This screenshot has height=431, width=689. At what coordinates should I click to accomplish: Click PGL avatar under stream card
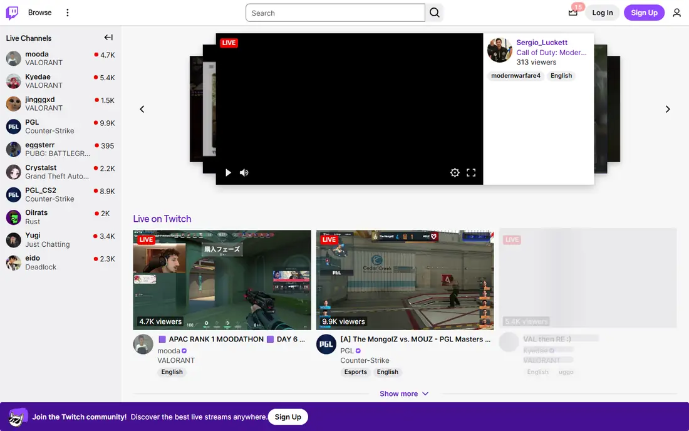pos(326,345)
